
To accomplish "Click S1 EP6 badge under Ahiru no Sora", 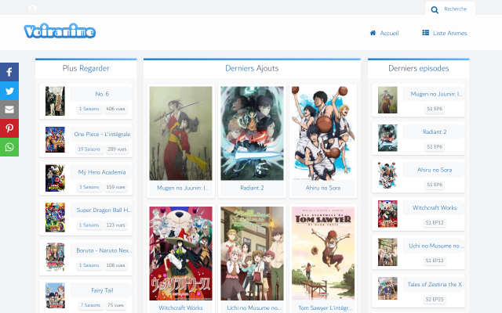I will pyautogui.click(x=435, y=185).
